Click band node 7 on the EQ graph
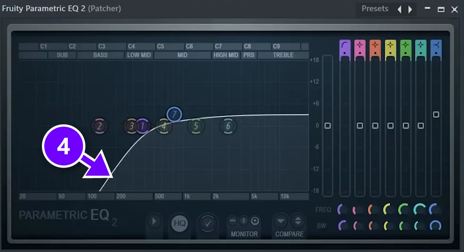The width and height of the screenshot is (464, 252). 174,114
